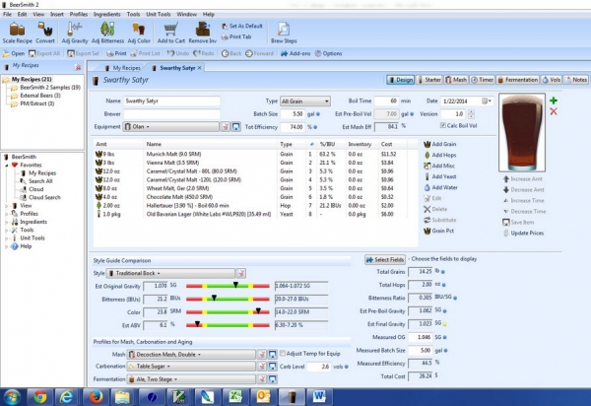Click the Add Hops button
The height and width of the screenshot is (406, 591).
tap(441, 156)
